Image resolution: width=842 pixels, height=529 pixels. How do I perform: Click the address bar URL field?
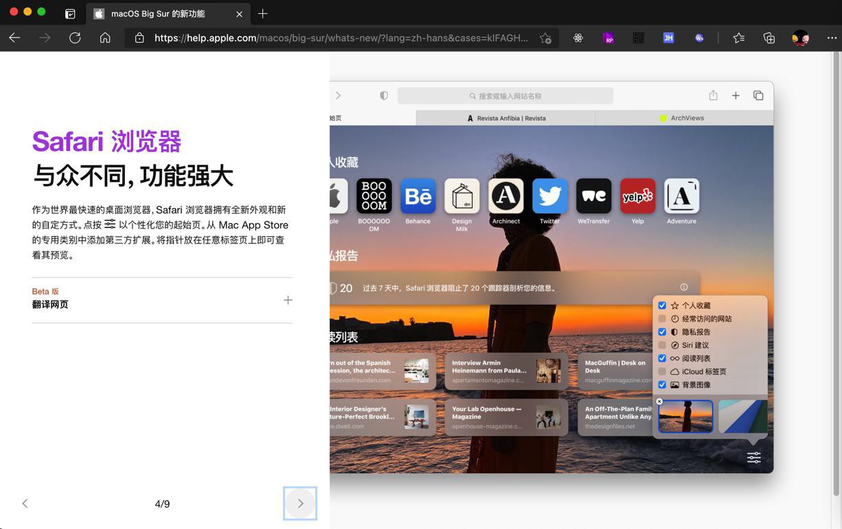[341, 38]
